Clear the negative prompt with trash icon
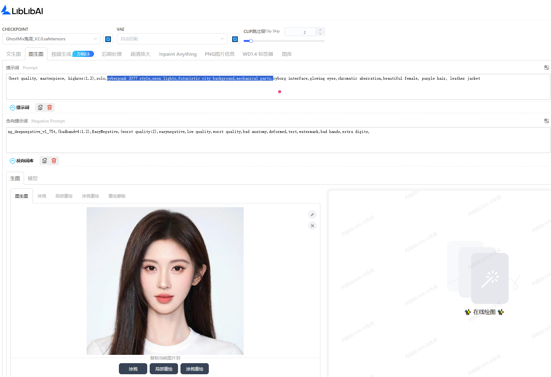The height and width of the screenshot is (377, 551). 54,161
